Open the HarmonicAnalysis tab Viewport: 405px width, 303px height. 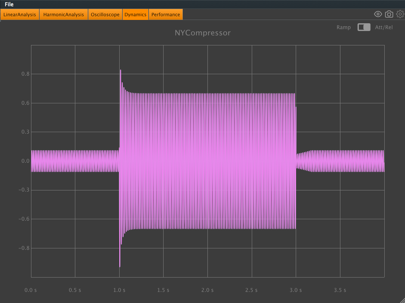[63, 14]
